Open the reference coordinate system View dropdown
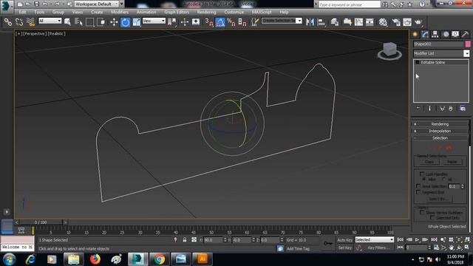The height and width of the screenshot is (266, 473). click(154, 21)
